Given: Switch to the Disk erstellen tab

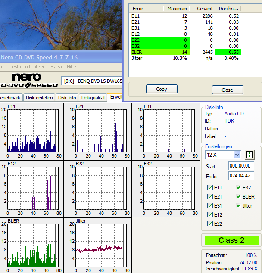Looking at the screenshot, I should (x=40, y=97).
